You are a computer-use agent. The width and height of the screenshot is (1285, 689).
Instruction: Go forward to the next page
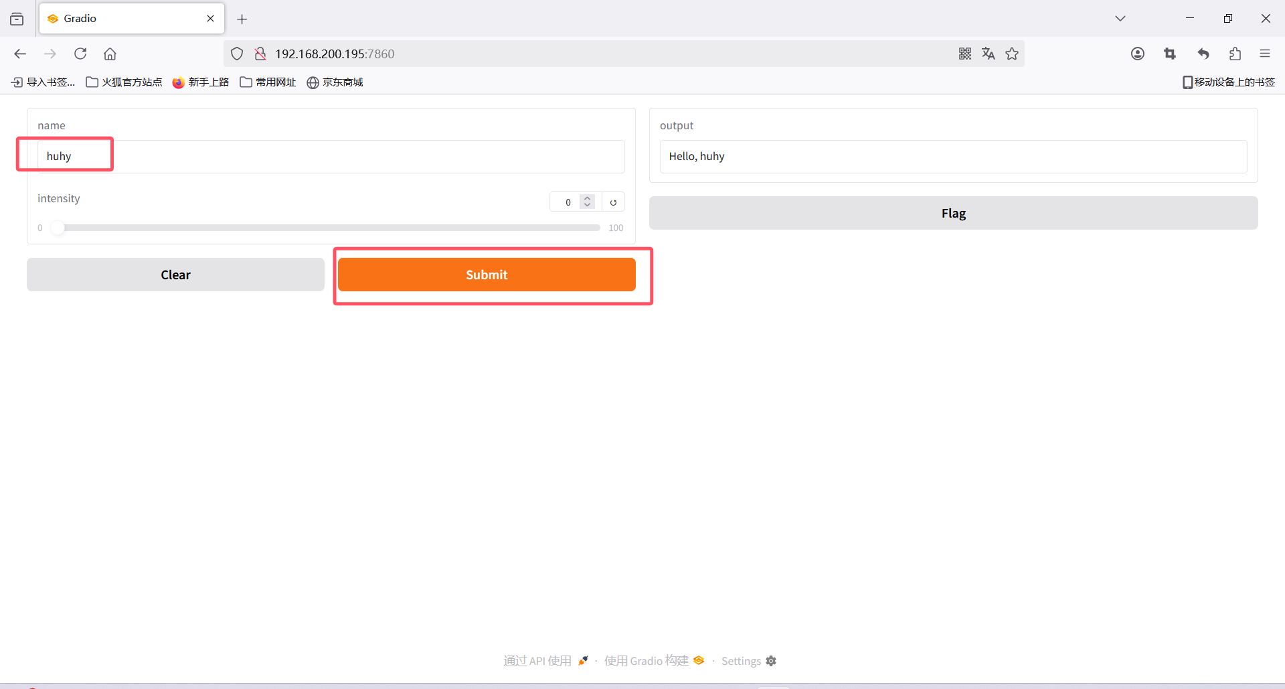pos(50,54)
